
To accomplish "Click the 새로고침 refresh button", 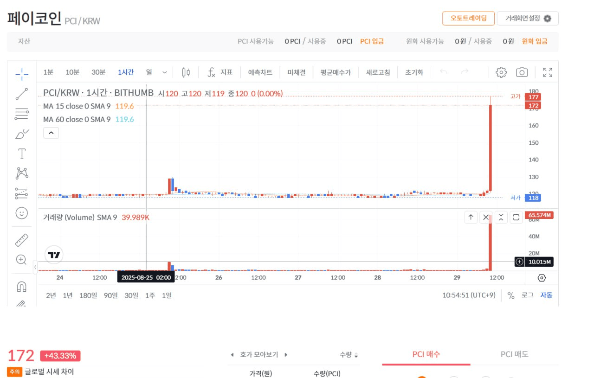I will pyautogui.click(x=378, y=72).
